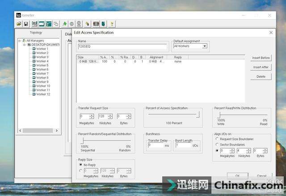
Task: Click the disconnect selected worker icon
Action: (96, 24)
